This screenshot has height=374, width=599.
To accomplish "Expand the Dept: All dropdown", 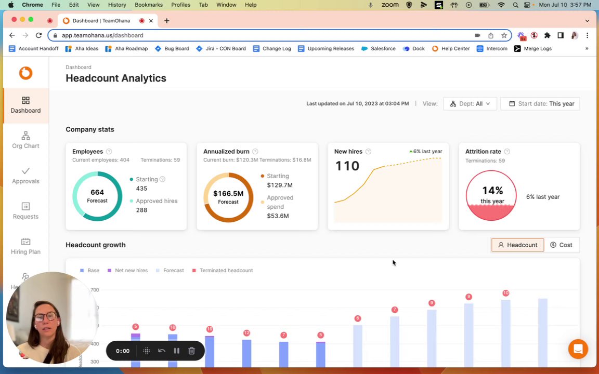I will coord(470,104).
